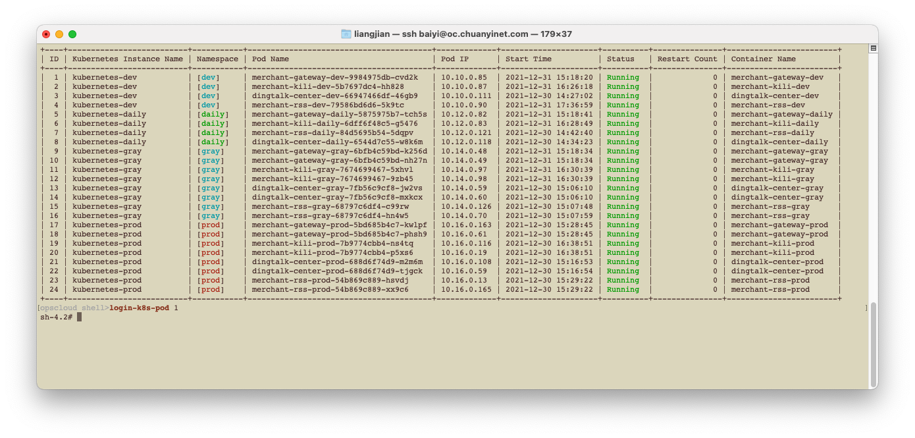Click the window title text liangjian — ssh
915x438 pixels.
click(385, 34)
